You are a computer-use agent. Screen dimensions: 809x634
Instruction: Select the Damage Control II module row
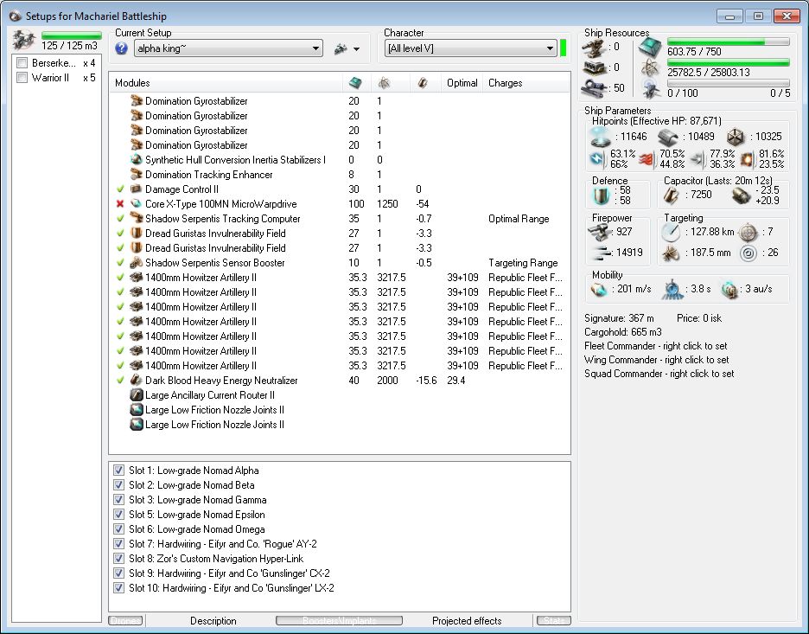click(340, 189)
